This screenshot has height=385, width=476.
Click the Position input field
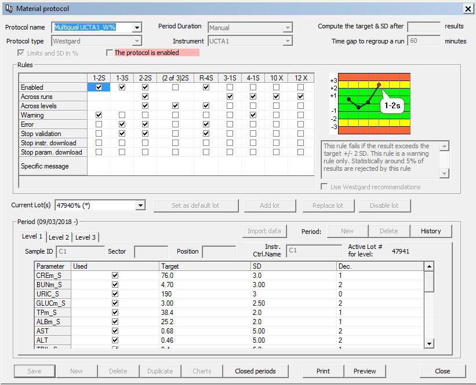(219, 252)
